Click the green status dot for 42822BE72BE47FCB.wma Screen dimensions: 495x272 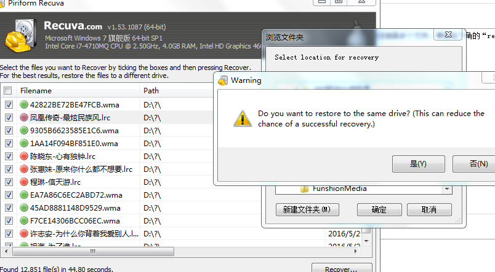(x=24, y=104)
